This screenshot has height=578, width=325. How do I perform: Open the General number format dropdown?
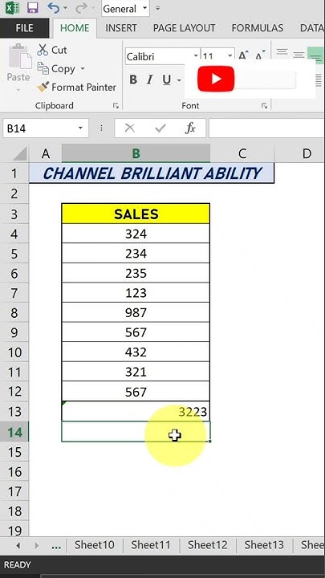click(x=144, y=8)
